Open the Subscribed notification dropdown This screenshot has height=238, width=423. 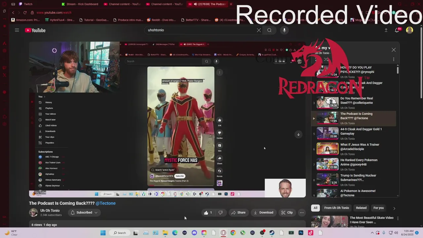click(x=84, y=213)
